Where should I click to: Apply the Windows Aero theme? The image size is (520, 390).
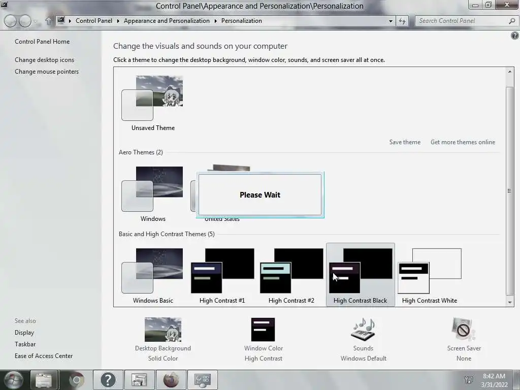(152, 194)
